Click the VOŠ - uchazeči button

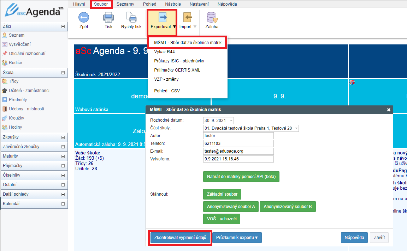coord(222,219)
